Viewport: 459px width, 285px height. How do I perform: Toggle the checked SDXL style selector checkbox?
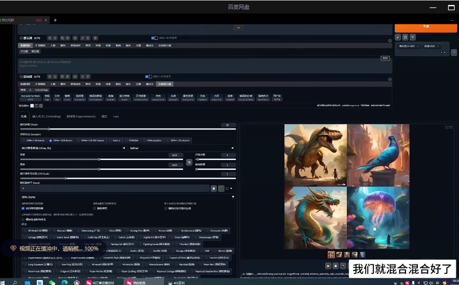[23, 208]
